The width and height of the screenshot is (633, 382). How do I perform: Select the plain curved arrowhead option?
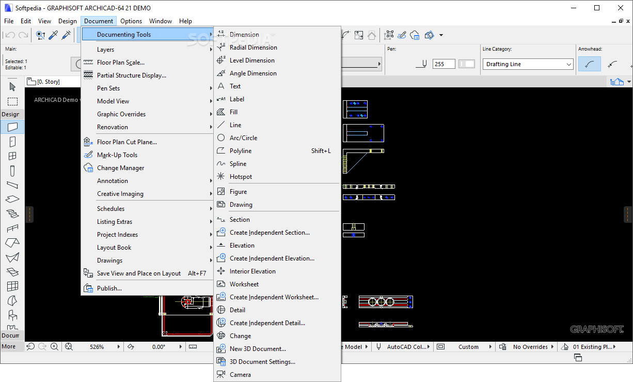[x=589, y=64]
